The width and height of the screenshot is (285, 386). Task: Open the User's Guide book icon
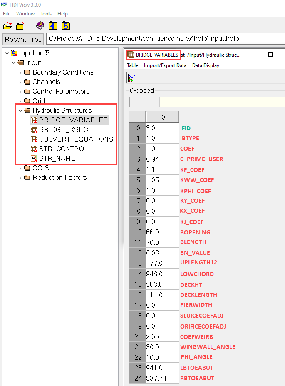40,26
